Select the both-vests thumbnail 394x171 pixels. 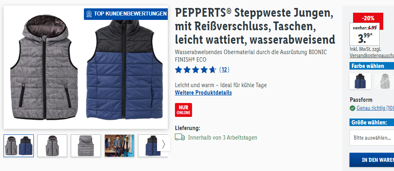tap(19, 146)
